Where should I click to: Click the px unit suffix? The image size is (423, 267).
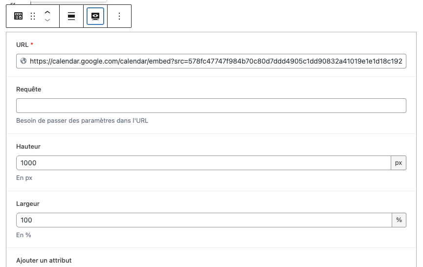coord(399,163)
